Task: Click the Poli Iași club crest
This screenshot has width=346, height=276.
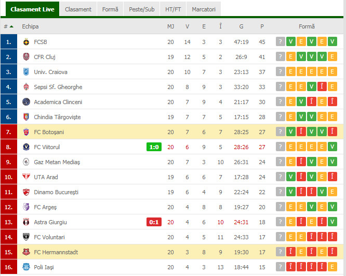Action: pos(26,267)
